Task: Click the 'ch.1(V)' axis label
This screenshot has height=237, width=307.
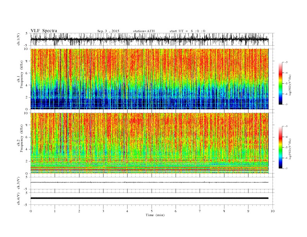Action: (x=19, y=39)
